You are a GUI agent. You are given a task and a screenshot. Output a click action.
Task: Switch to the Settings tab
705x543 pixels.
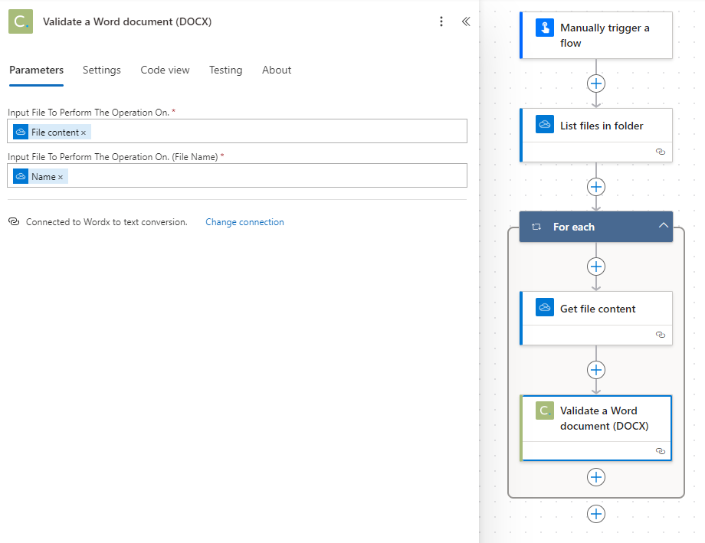[x=102, y=70]
